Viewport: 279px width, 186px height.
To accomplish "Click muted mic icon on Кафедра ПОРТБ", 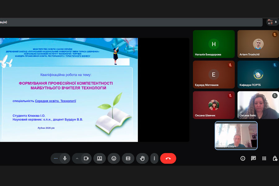I will 275,65.
